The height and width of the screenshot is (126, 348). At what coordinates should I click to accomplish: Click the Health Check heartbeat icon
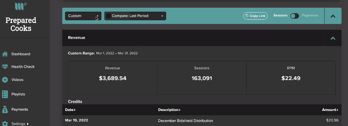tap(5, 67)
